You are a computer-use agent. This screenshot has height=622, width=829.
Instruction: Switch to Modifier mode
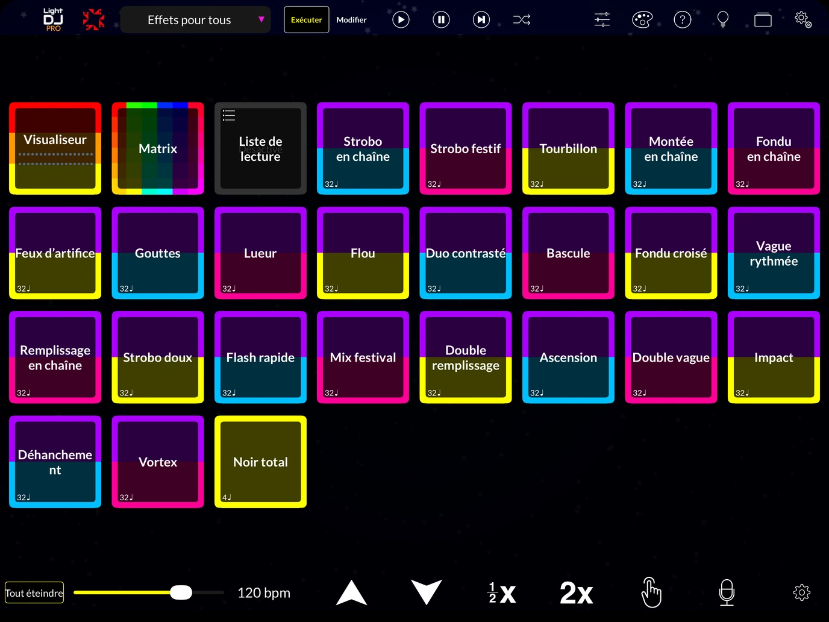351,20
